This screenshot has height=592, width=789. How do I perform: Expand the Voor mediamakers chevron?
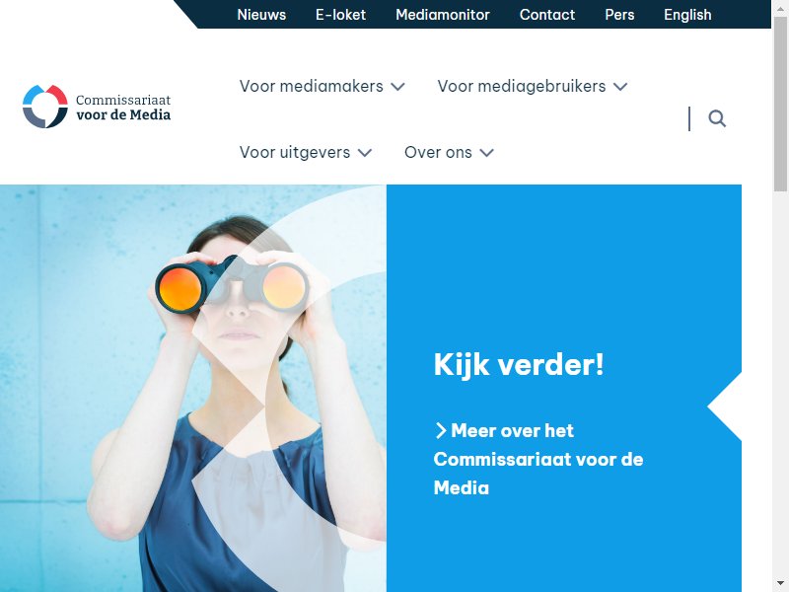click(x=398, y=87)
